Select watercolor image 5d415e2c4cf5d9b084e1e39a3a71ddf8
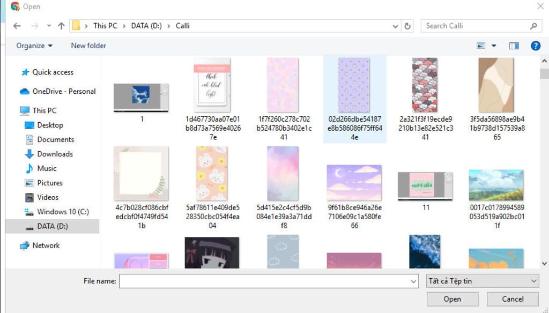Image resolution: width=549 pixels, height=313 pixels. [284, 188]
